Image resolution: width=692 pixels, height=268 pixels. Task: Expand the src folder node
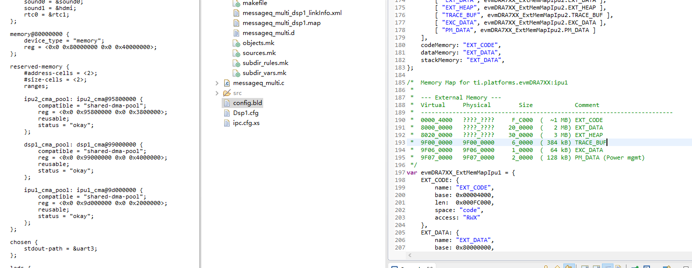pos(217,93)
